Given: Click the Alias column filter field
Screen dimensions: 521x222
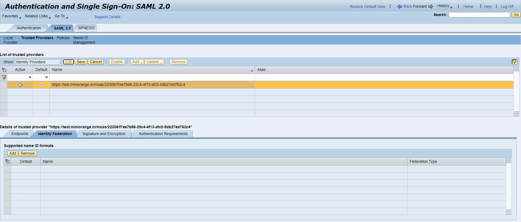Looking at the screenshot, I should tap(384, 77).
